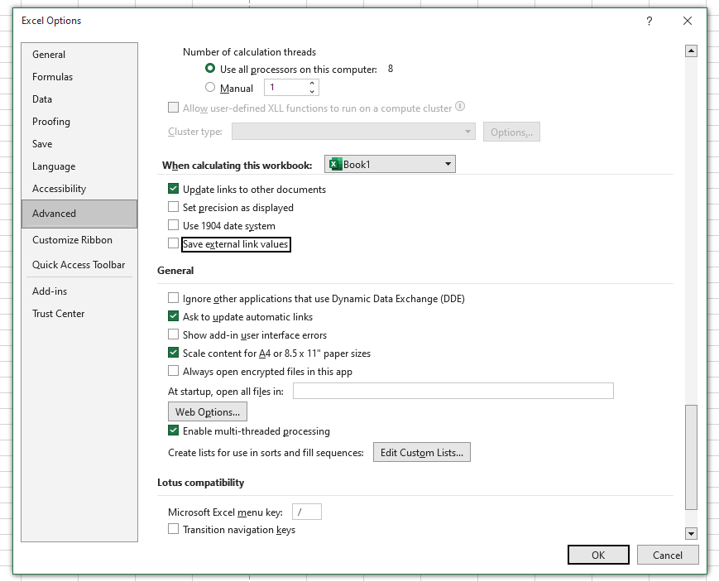Increase manual thread count with up arrow

[312, 84]
